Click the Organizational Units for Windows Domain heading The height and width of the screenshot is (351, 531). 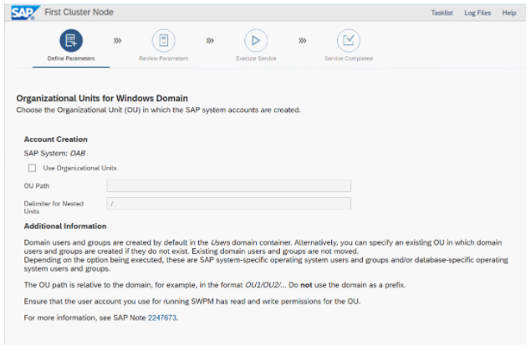(102, 98)
